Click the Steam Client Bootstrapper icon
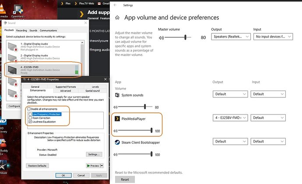 (x=117, y=142)
